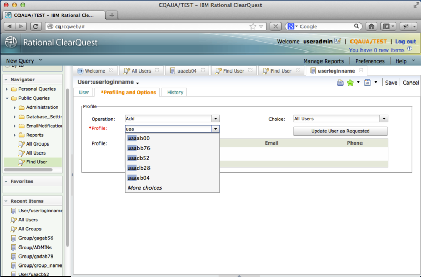The image size is (421, 277).
Task: Close the Welcome tab with its X icon
Action: (x=111, y=70)
